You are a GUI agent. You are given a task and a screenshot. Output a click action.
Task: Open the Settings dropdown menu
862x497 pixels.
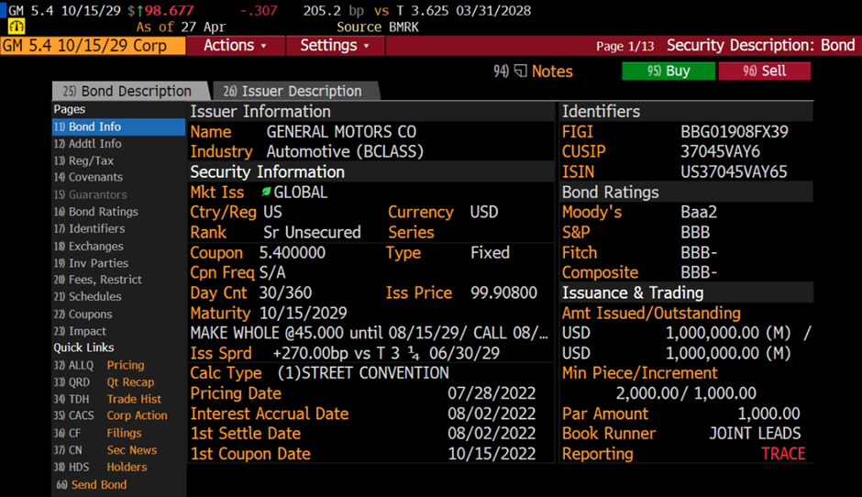pos(335,46)
